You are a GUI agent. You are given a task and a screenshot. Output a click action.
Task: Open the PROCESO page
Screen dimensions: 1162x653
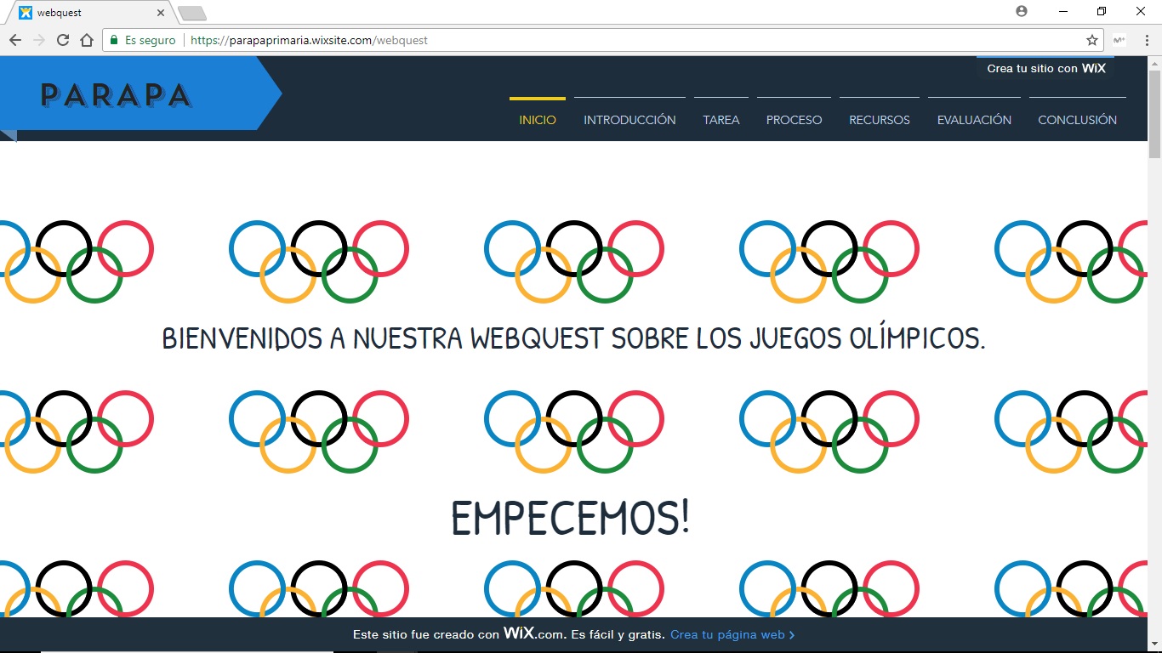pyautogui.click(x=795, y=120)
